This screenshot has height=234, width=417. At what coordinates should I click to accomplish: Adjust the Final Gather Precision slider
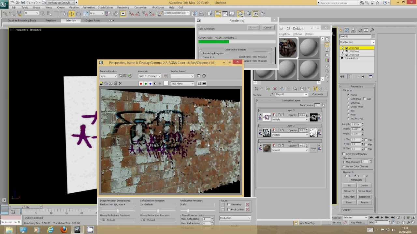click(197, 211)
